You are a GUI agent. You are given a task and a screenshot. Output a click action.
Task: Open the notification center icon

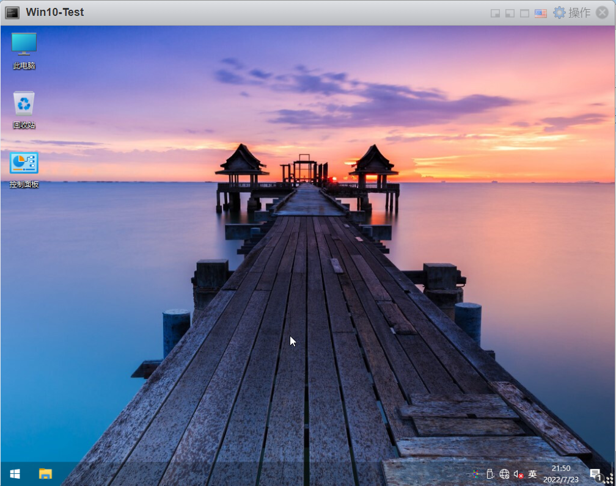[596, 474]
